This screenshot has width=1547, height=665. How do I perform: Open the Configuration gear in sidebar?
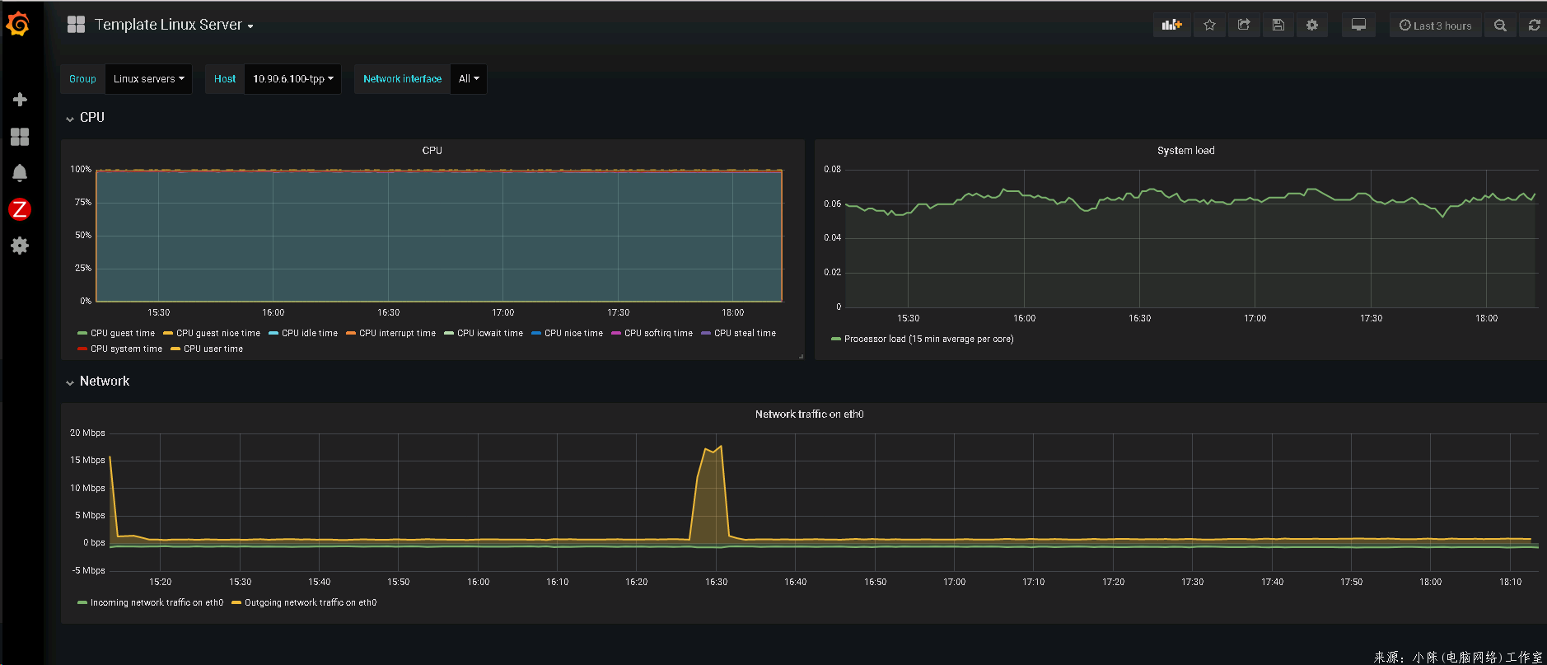click(x=20, y=246)
